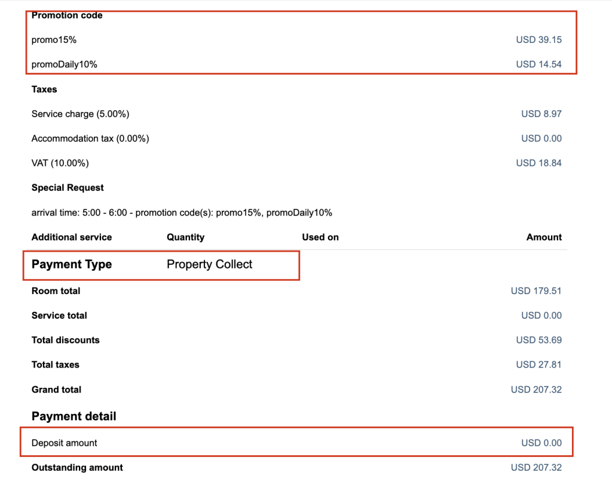This screenshot has width=612, height=494.
Task: Click the promo15% discount amount USD 39.15
Action: (538, 40)
